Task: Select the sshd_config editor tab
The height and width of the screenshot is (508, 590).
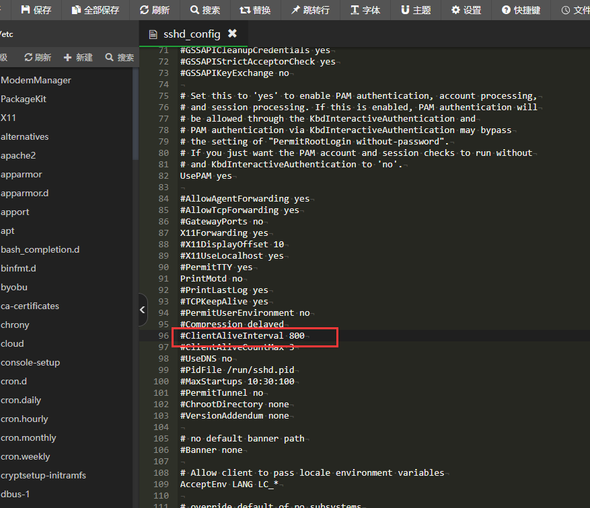Action: (191, 34)
